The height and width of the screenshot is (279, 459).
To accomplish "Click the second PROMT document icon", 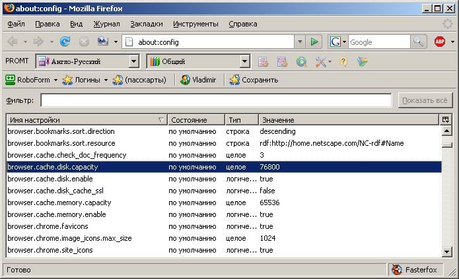I will (x=283, y=62).
